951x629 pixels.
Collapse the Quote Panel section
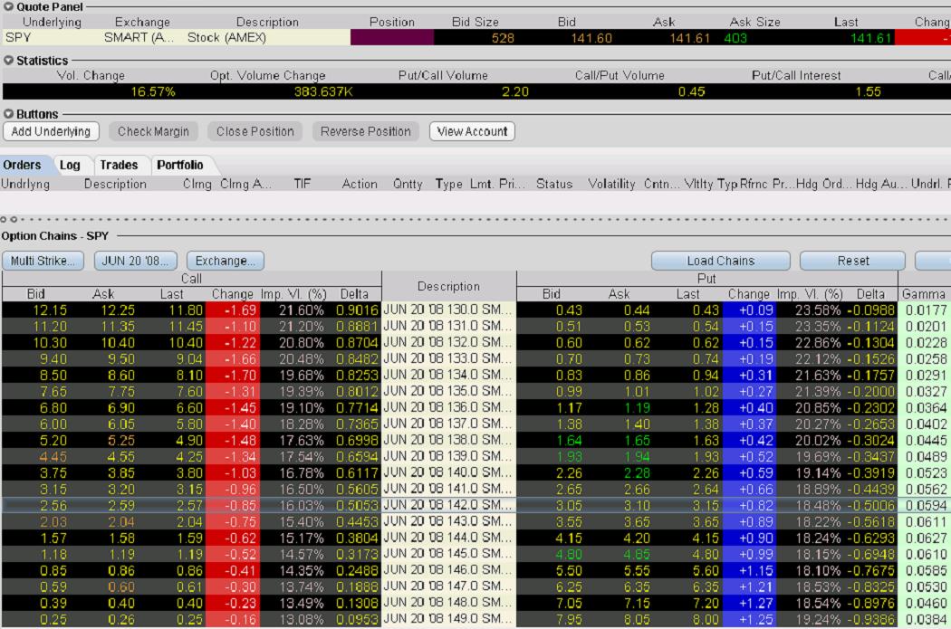click(x=8, y=6)
